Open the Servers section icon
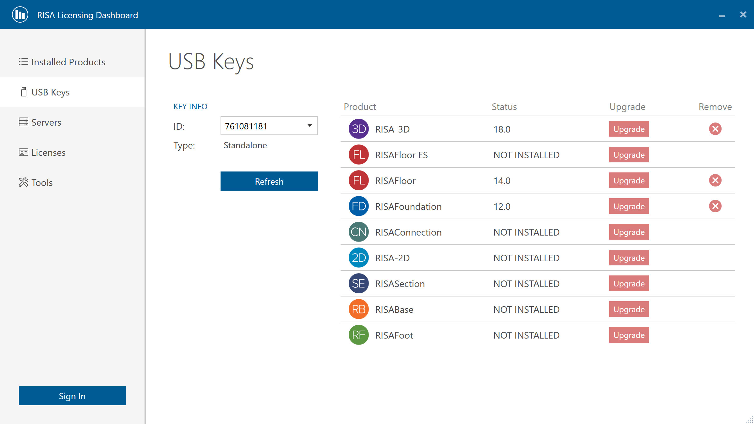This screenshot has height=424, width=754. tap(23, 122)
